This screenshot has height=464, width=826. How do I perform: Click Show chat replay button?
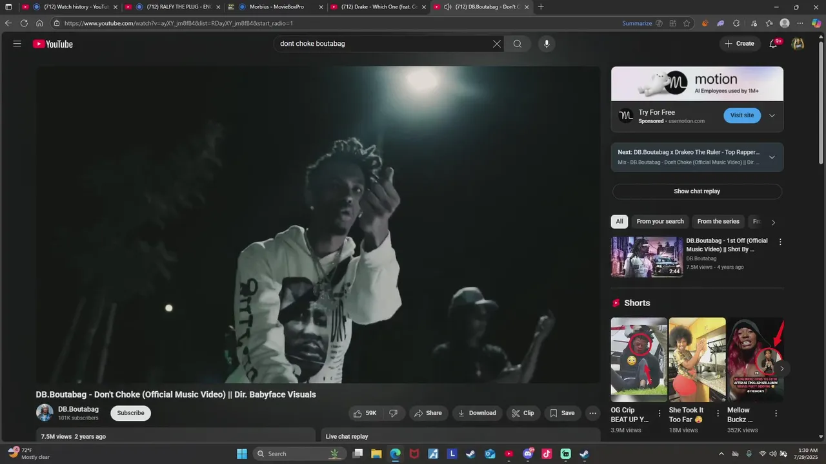click(697, 191)
